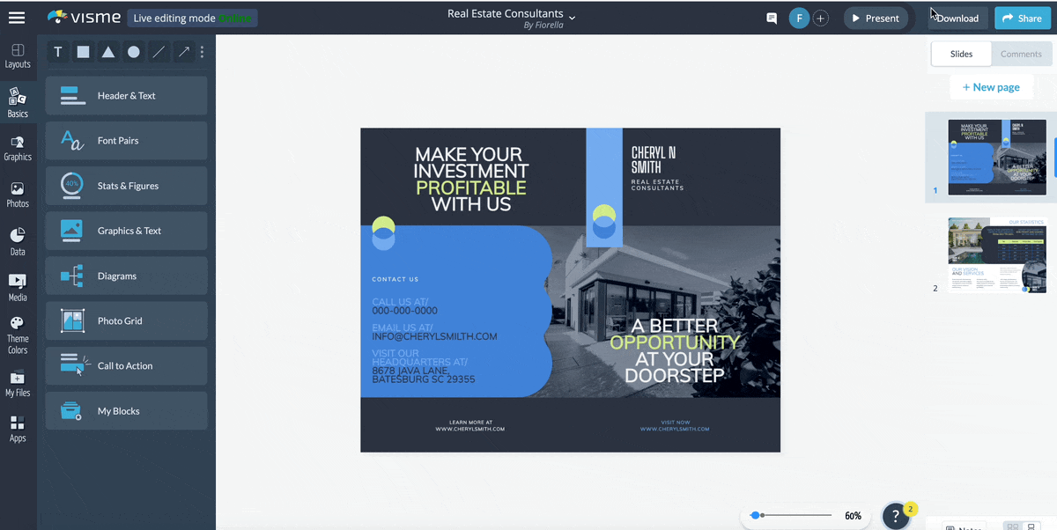The height and width of the screenshot is (530, 1057).
Task: Open Theme Colors from the sidebar
Action: [x=18, y=335]
